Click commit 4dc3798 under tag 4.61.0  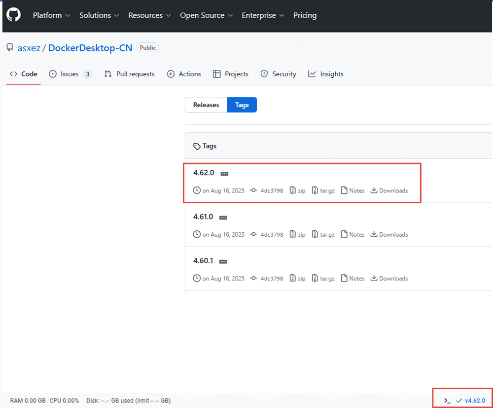(x=272, y=235)
